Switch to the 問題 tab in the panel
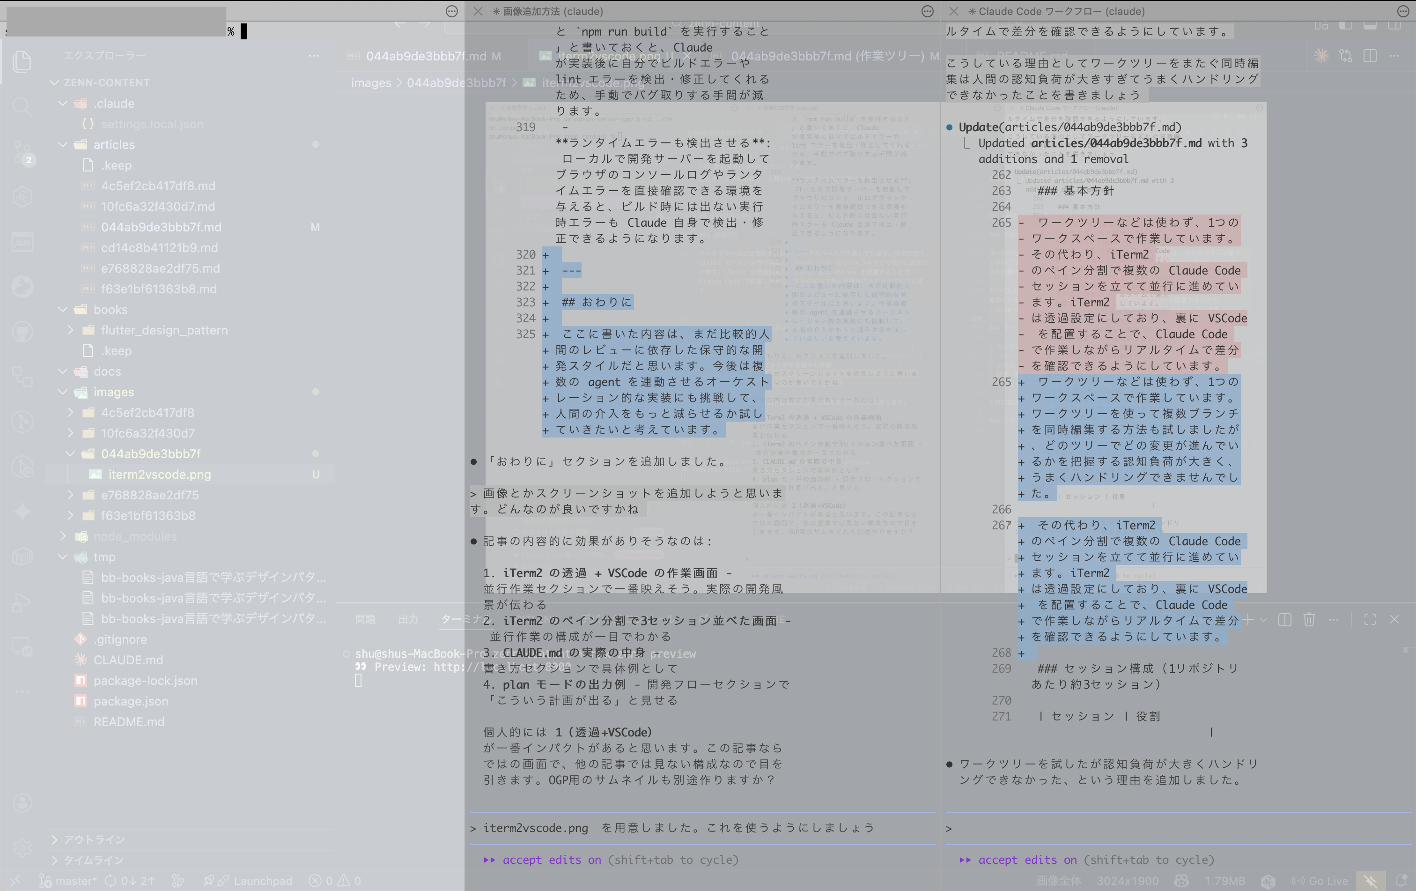 point(365,619)
